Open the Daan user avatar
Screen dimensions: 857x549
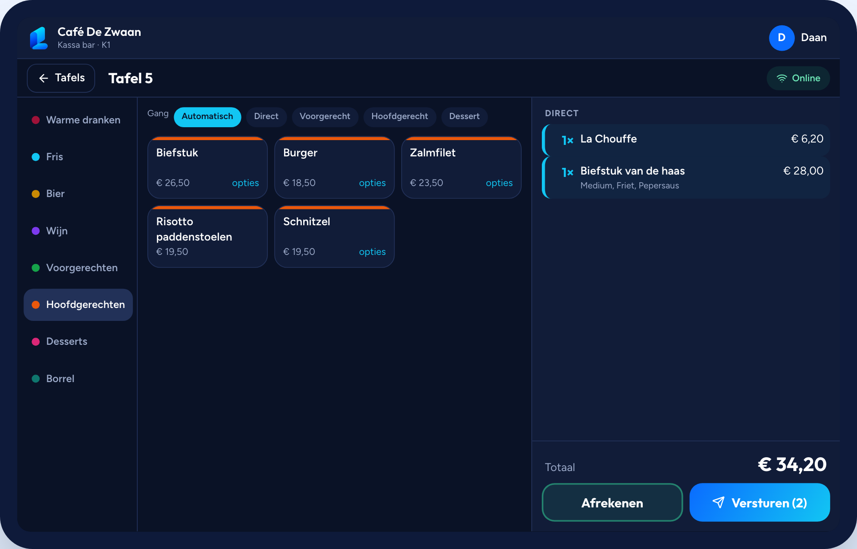tap(781, 38)
